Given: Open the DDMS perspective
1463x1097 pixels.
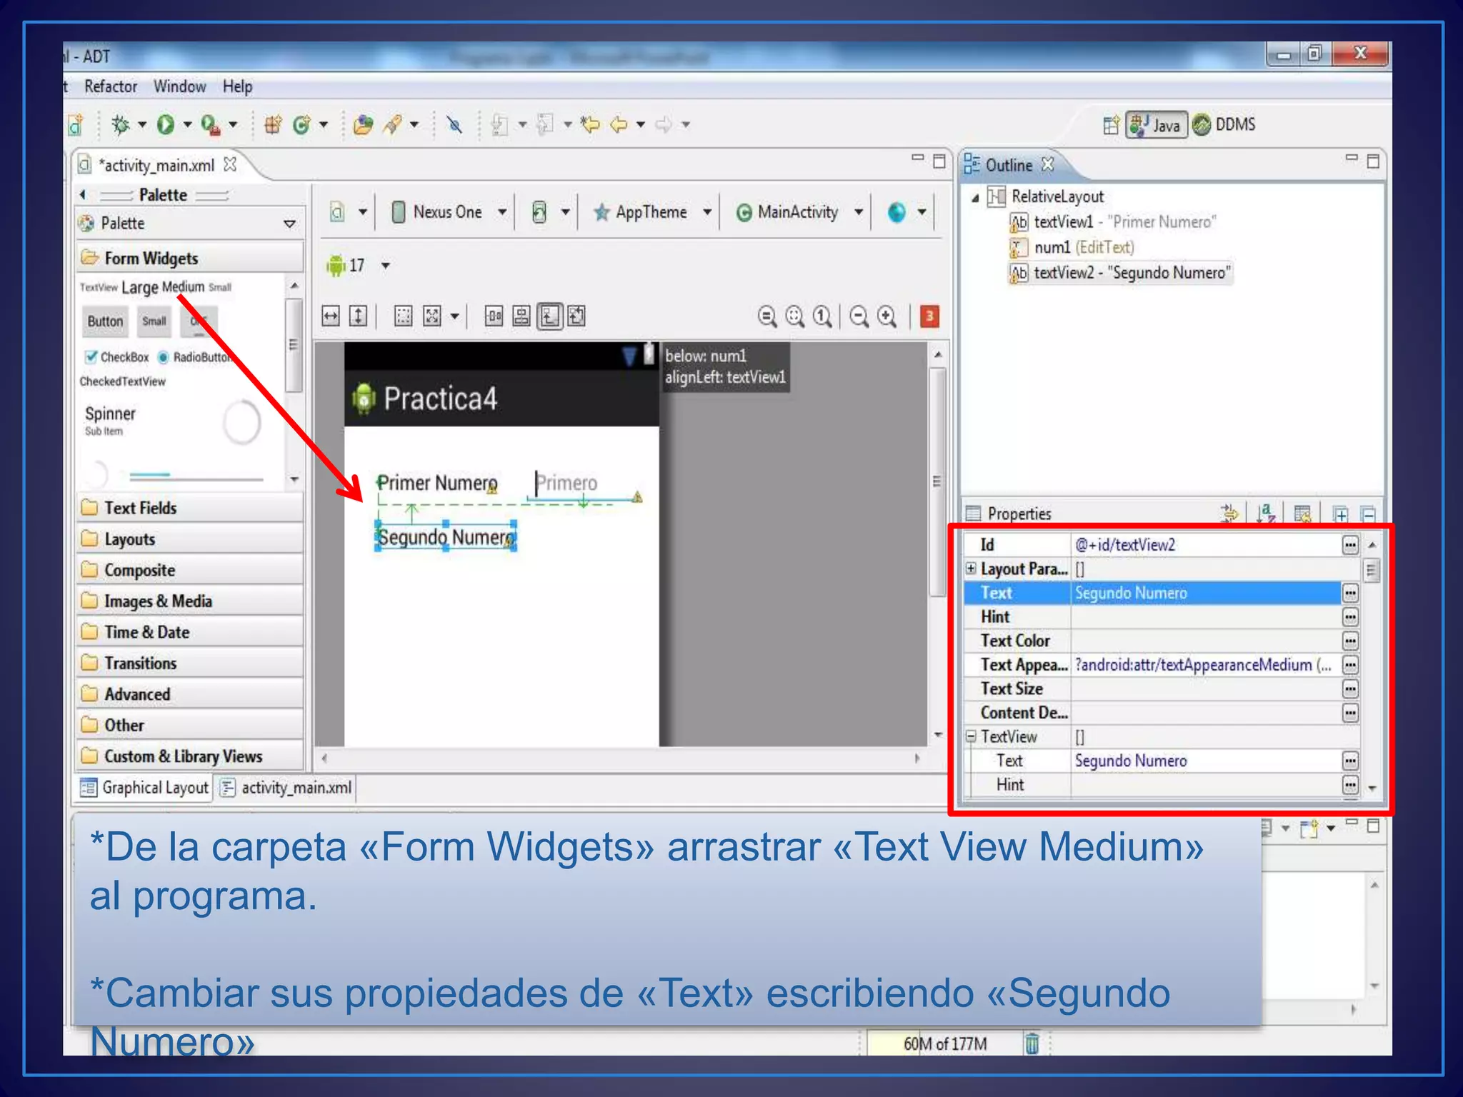Looking at the screenshot, I should [1224, 124].
